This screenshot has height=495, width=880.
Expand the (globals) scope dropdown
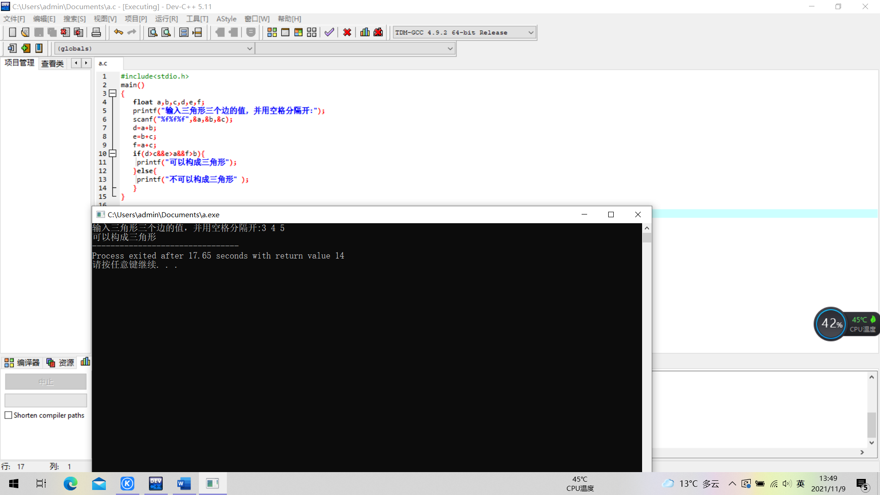[250, 49]
